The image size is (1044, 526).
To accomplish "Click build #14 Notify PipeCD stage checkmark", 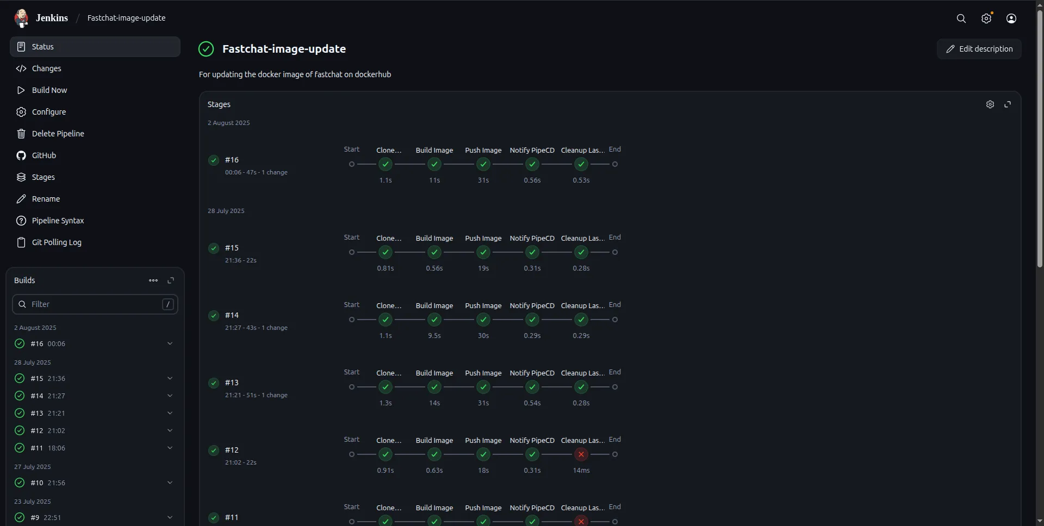I will [532, 320].
